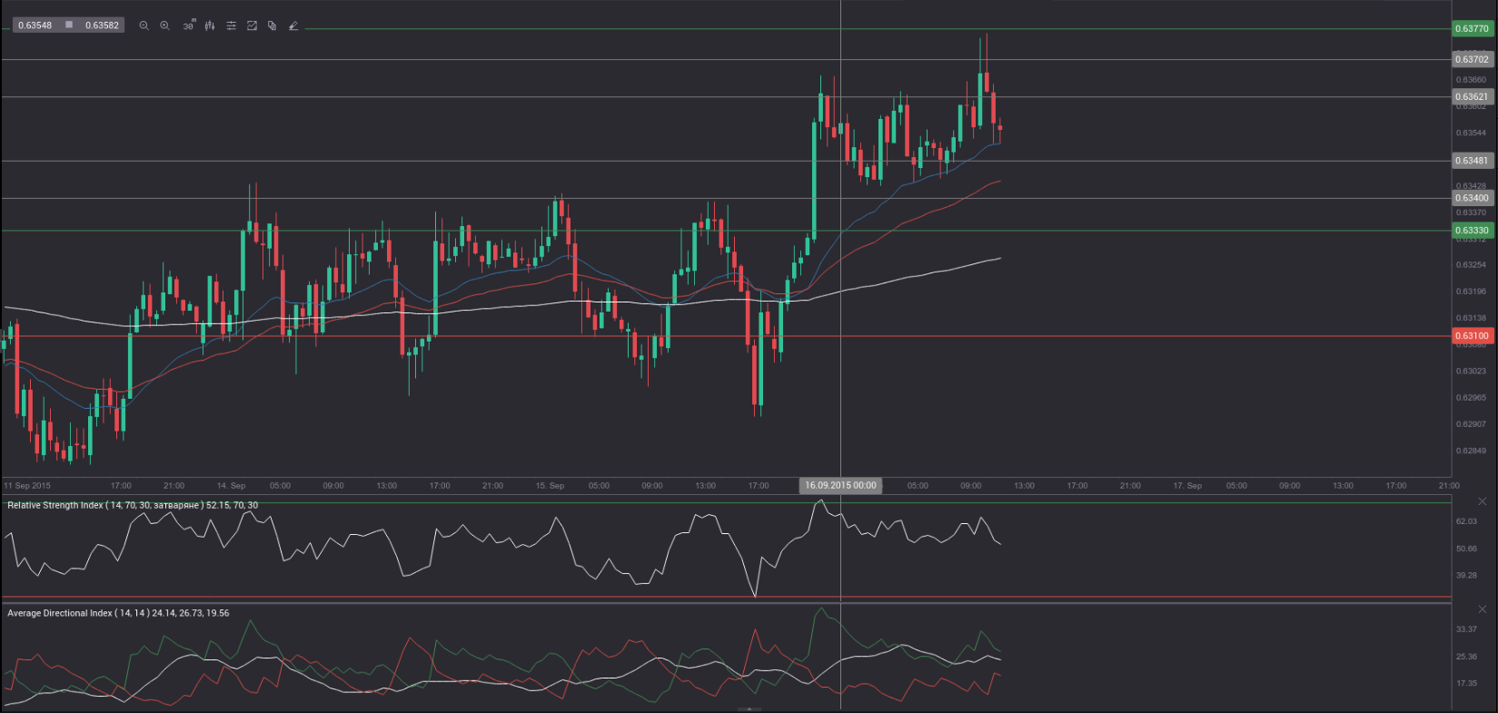Viewport: 1498px width, 713px height.
Task: Open the 30m timeframe selector
Action: coord(188,25)
